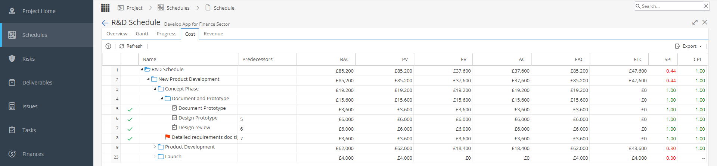Click the Launch folder icon
The image size is (717, 166).
[x=161, y=157]
